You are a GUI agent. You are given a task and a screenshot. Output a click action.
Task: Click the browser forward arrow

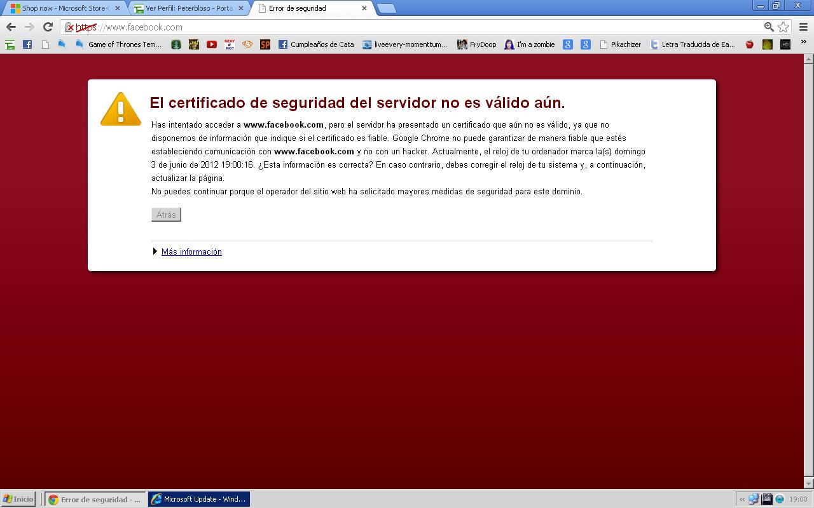point(29,27)
